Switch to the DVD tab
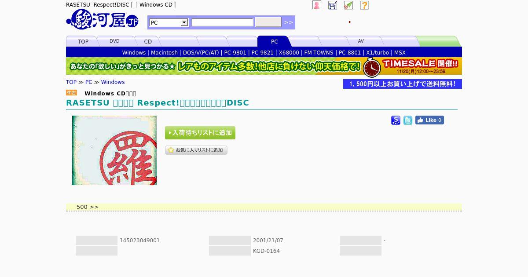The height and width of the screenshot is (277, 528). 114,41
